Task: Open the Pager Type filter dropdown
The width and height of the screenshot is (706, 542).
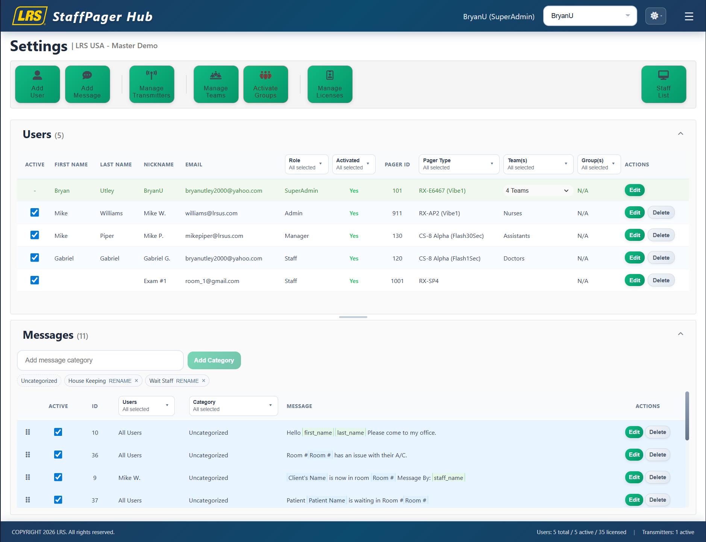Action: [458, 164]
